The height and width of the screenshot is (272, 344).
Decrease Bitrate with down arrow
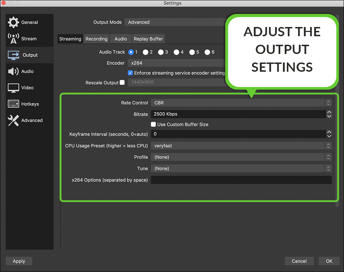pyautogui.click(x=329, y=116)
